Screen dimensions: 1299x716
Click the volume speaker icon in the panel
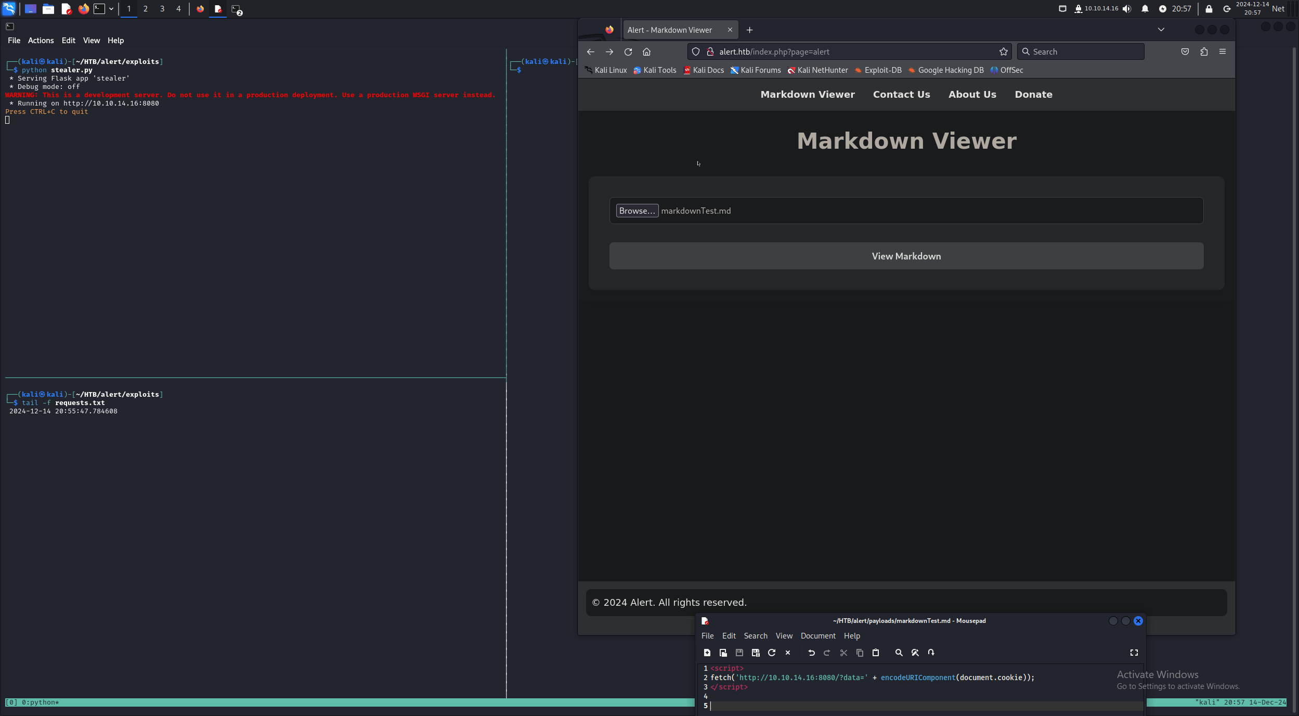(x=1127, y=9)
